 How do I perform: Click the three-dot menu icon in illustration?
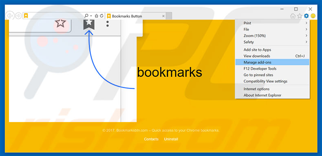point(107,23)
